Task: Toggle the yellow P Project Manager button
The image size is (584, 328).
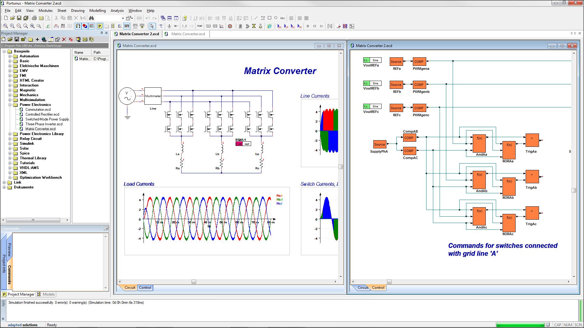Action: tap(100, 26)
